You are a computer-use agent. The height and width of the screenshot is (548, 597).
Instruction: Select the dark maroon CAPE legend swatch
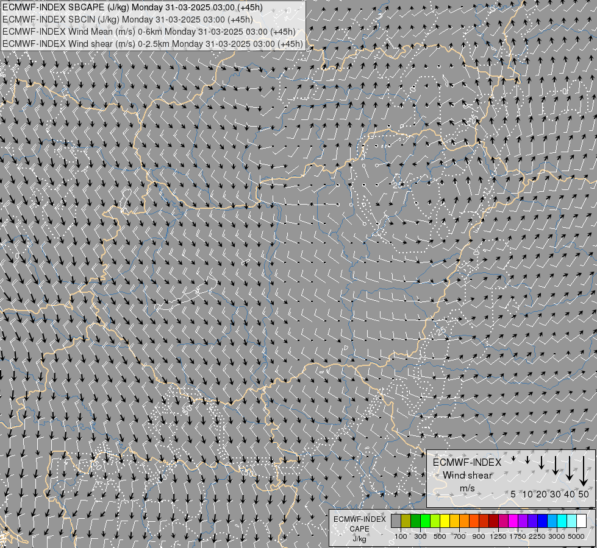493,521
